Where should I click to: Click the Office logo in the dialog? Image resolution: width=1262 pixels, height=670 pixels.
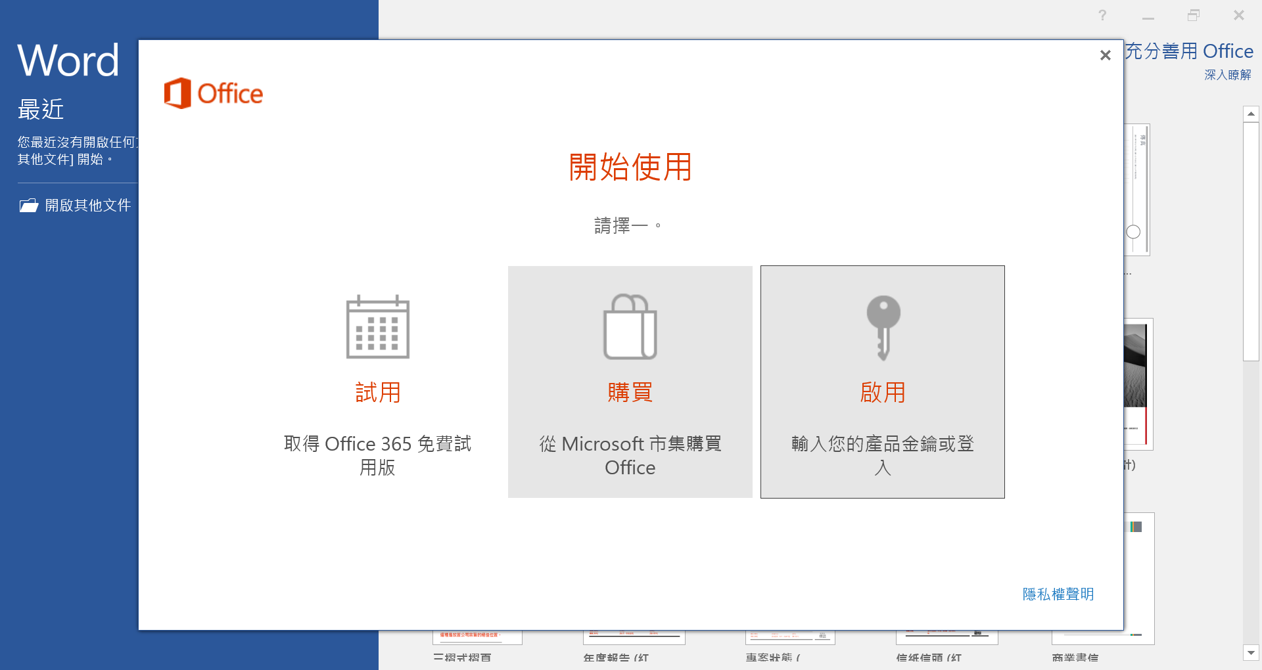[214, 93]
